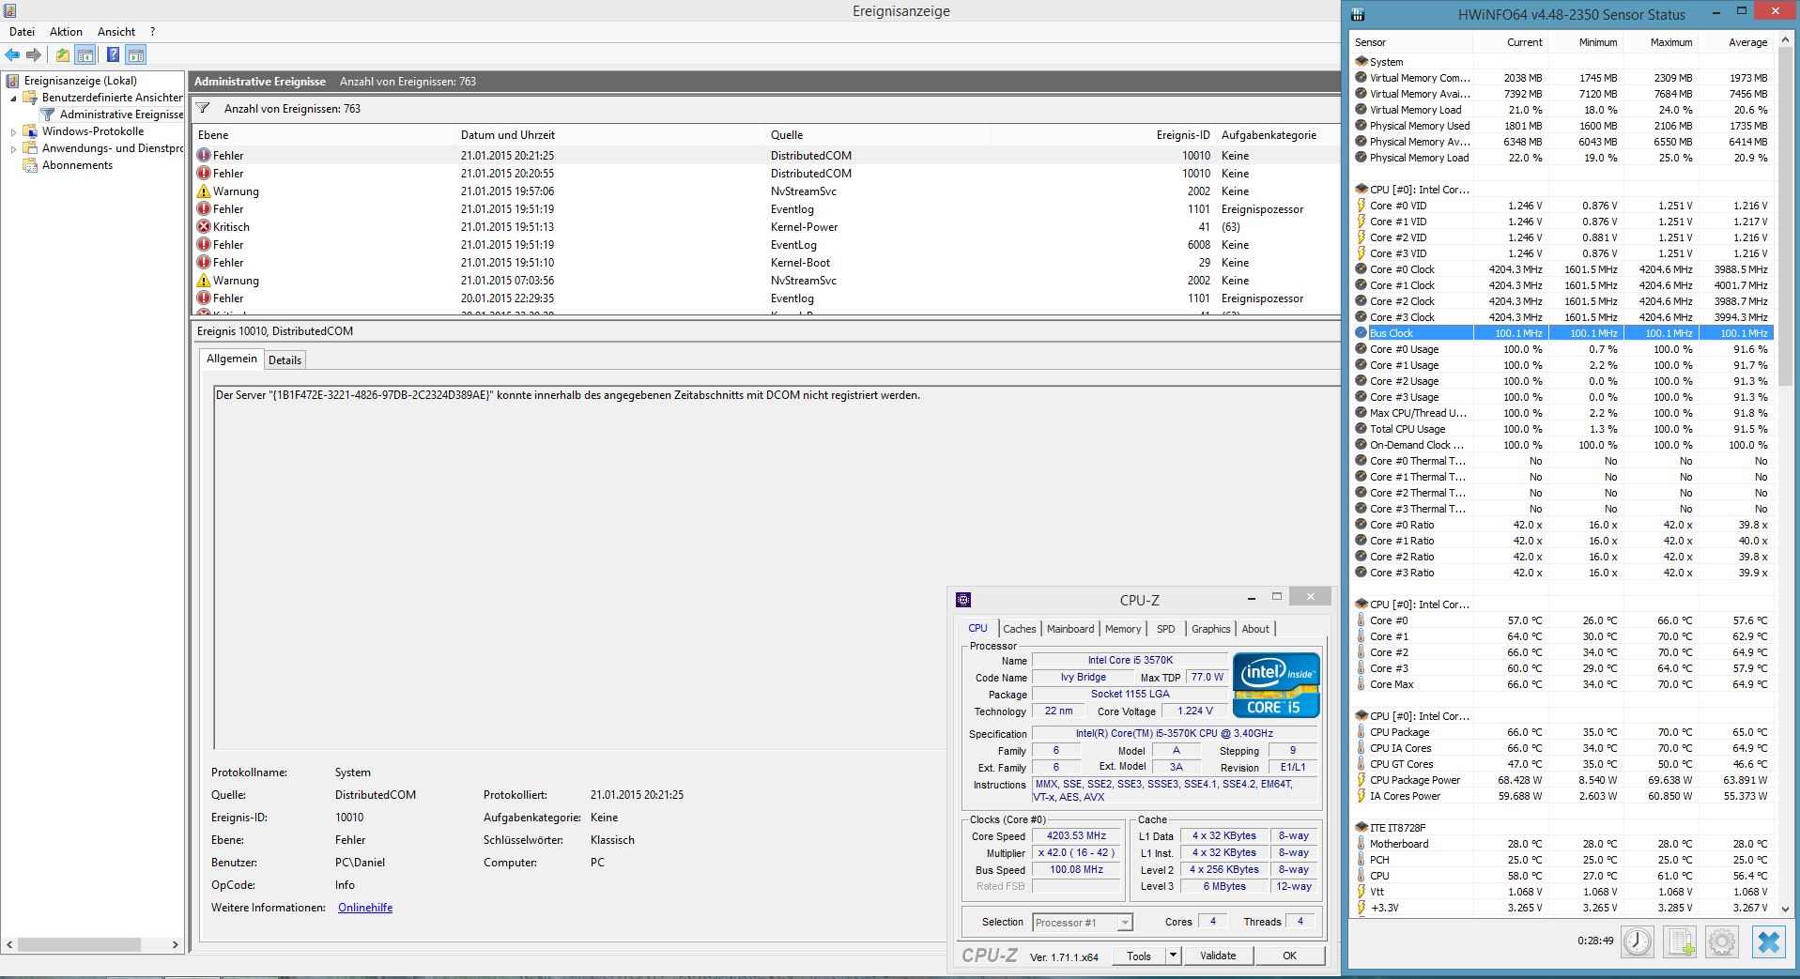Image resolution: width=1800 pixels, height=979 pixels.
Task: Sort events by the Datum und Uhrzeit header
Action: [610, 135]
